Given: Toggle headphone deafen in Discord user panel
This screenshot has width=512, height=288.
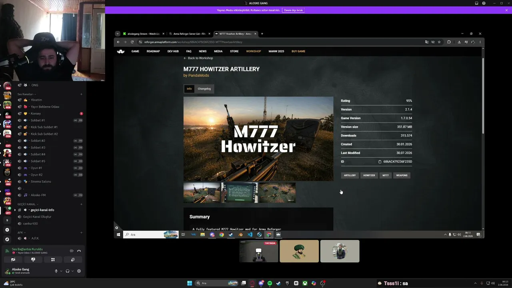Looking at the screenshot, I should point(67,271).
